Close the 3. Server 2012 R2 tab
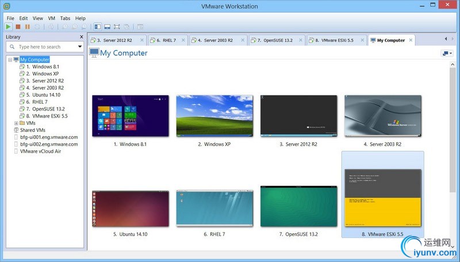 (x=142, y=40)
